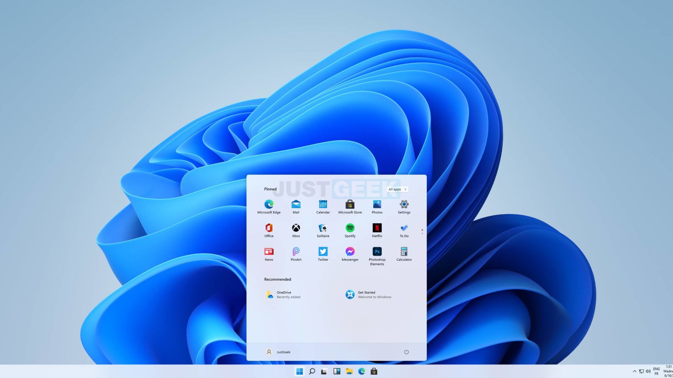Open File Explorer on the taskbar
The width and height of the screenshot is (673, 378).
coord(349,371)
